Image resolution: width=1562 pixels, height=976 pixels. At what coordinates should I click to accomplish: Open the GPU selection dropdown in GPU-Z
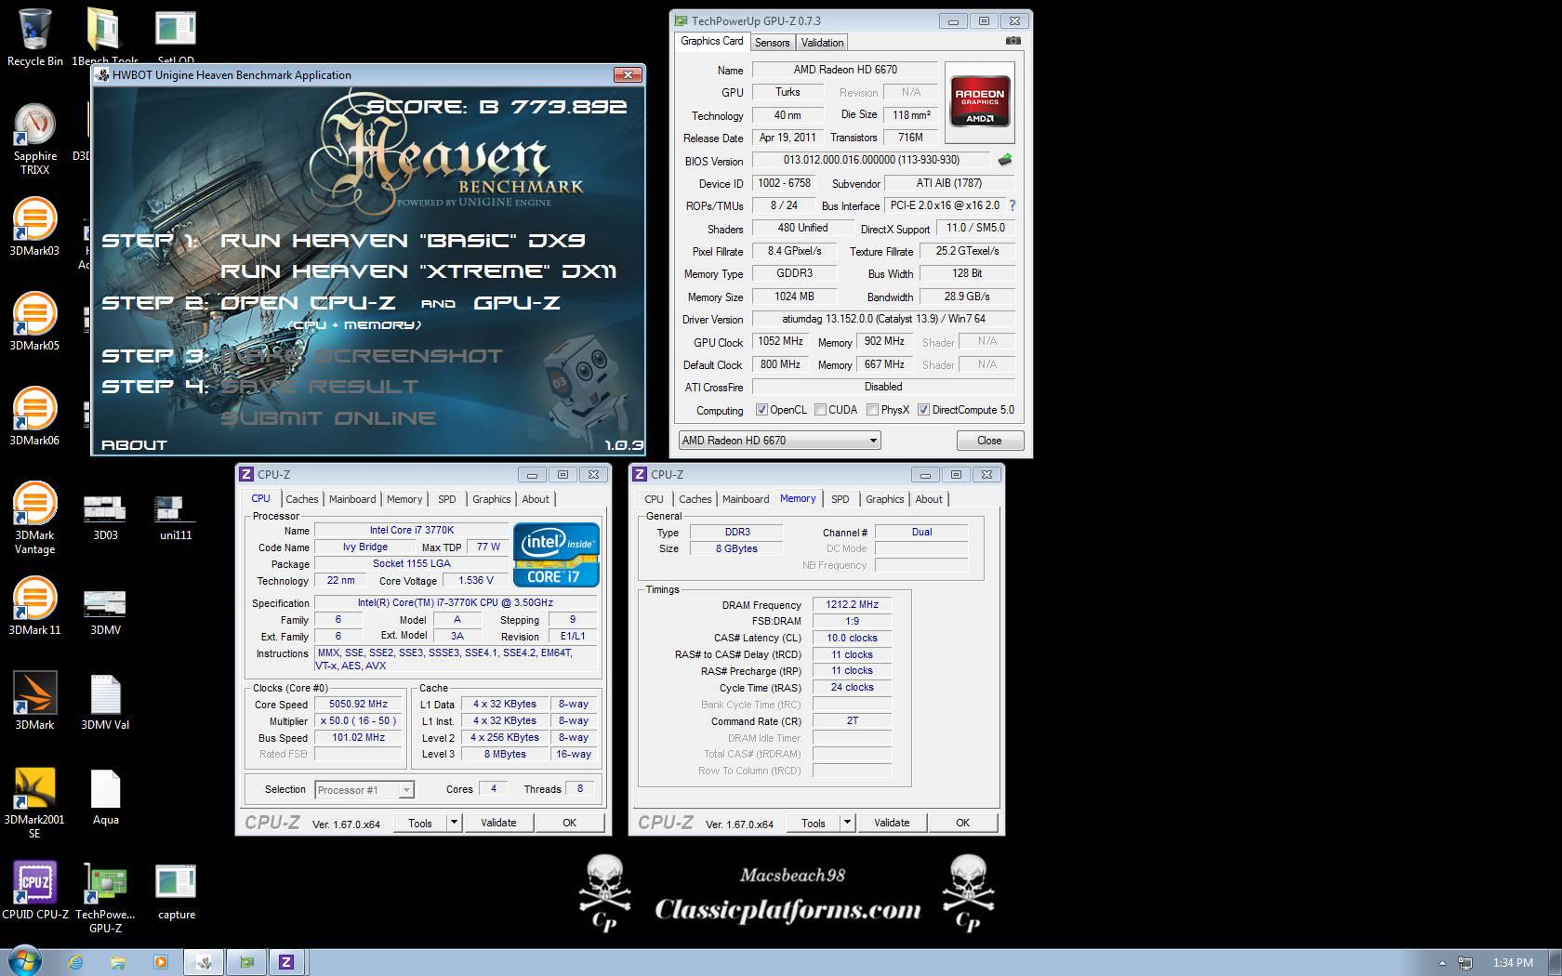(x=779, y=441)
